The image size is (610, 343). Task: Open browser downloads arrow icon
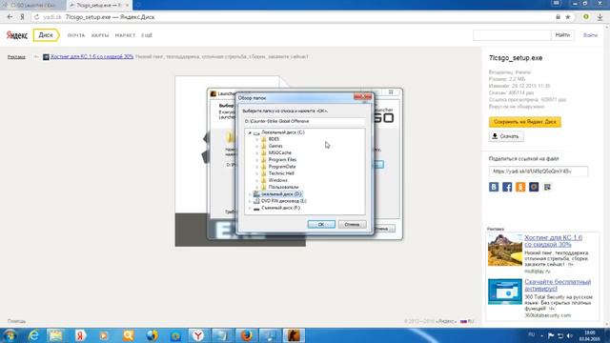click(600, 17)
